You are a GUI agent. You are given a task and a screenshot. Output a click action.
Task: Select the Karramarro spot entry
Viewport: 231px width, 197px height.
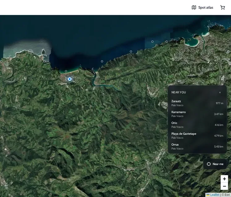click(x=197, y=114)
